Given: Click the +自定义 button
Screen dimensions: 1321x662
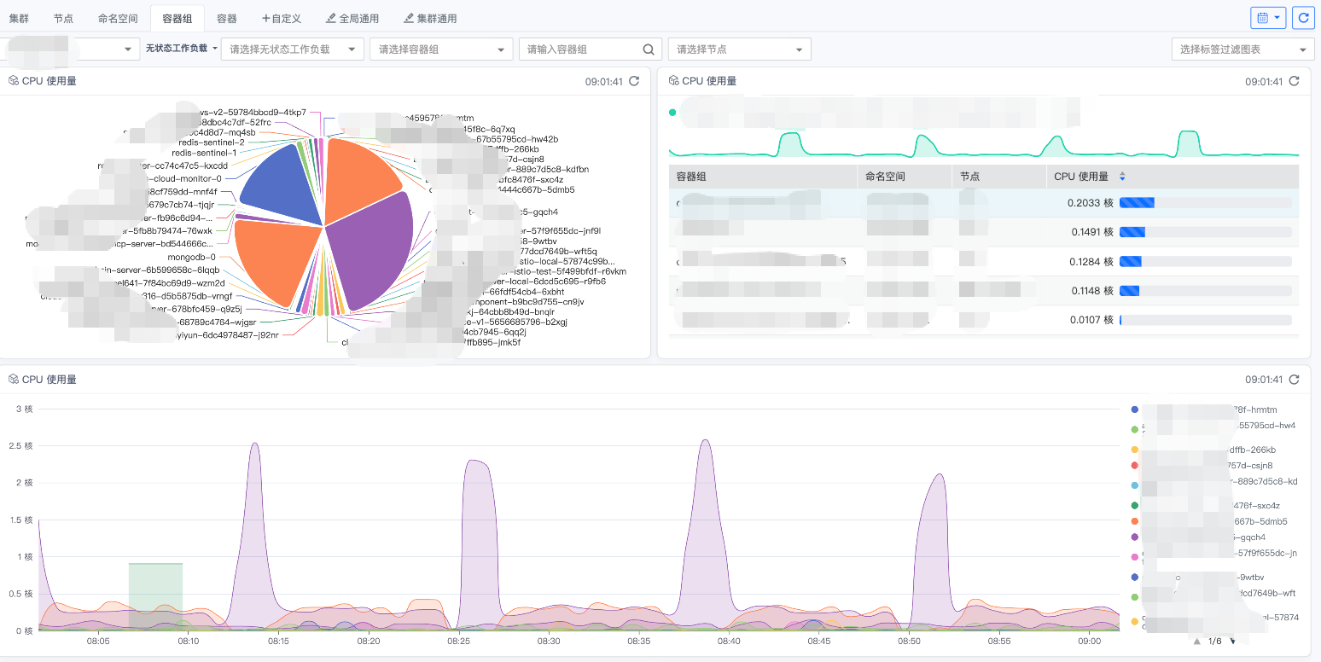Looking at the screenshot, I should coord(282,18).
